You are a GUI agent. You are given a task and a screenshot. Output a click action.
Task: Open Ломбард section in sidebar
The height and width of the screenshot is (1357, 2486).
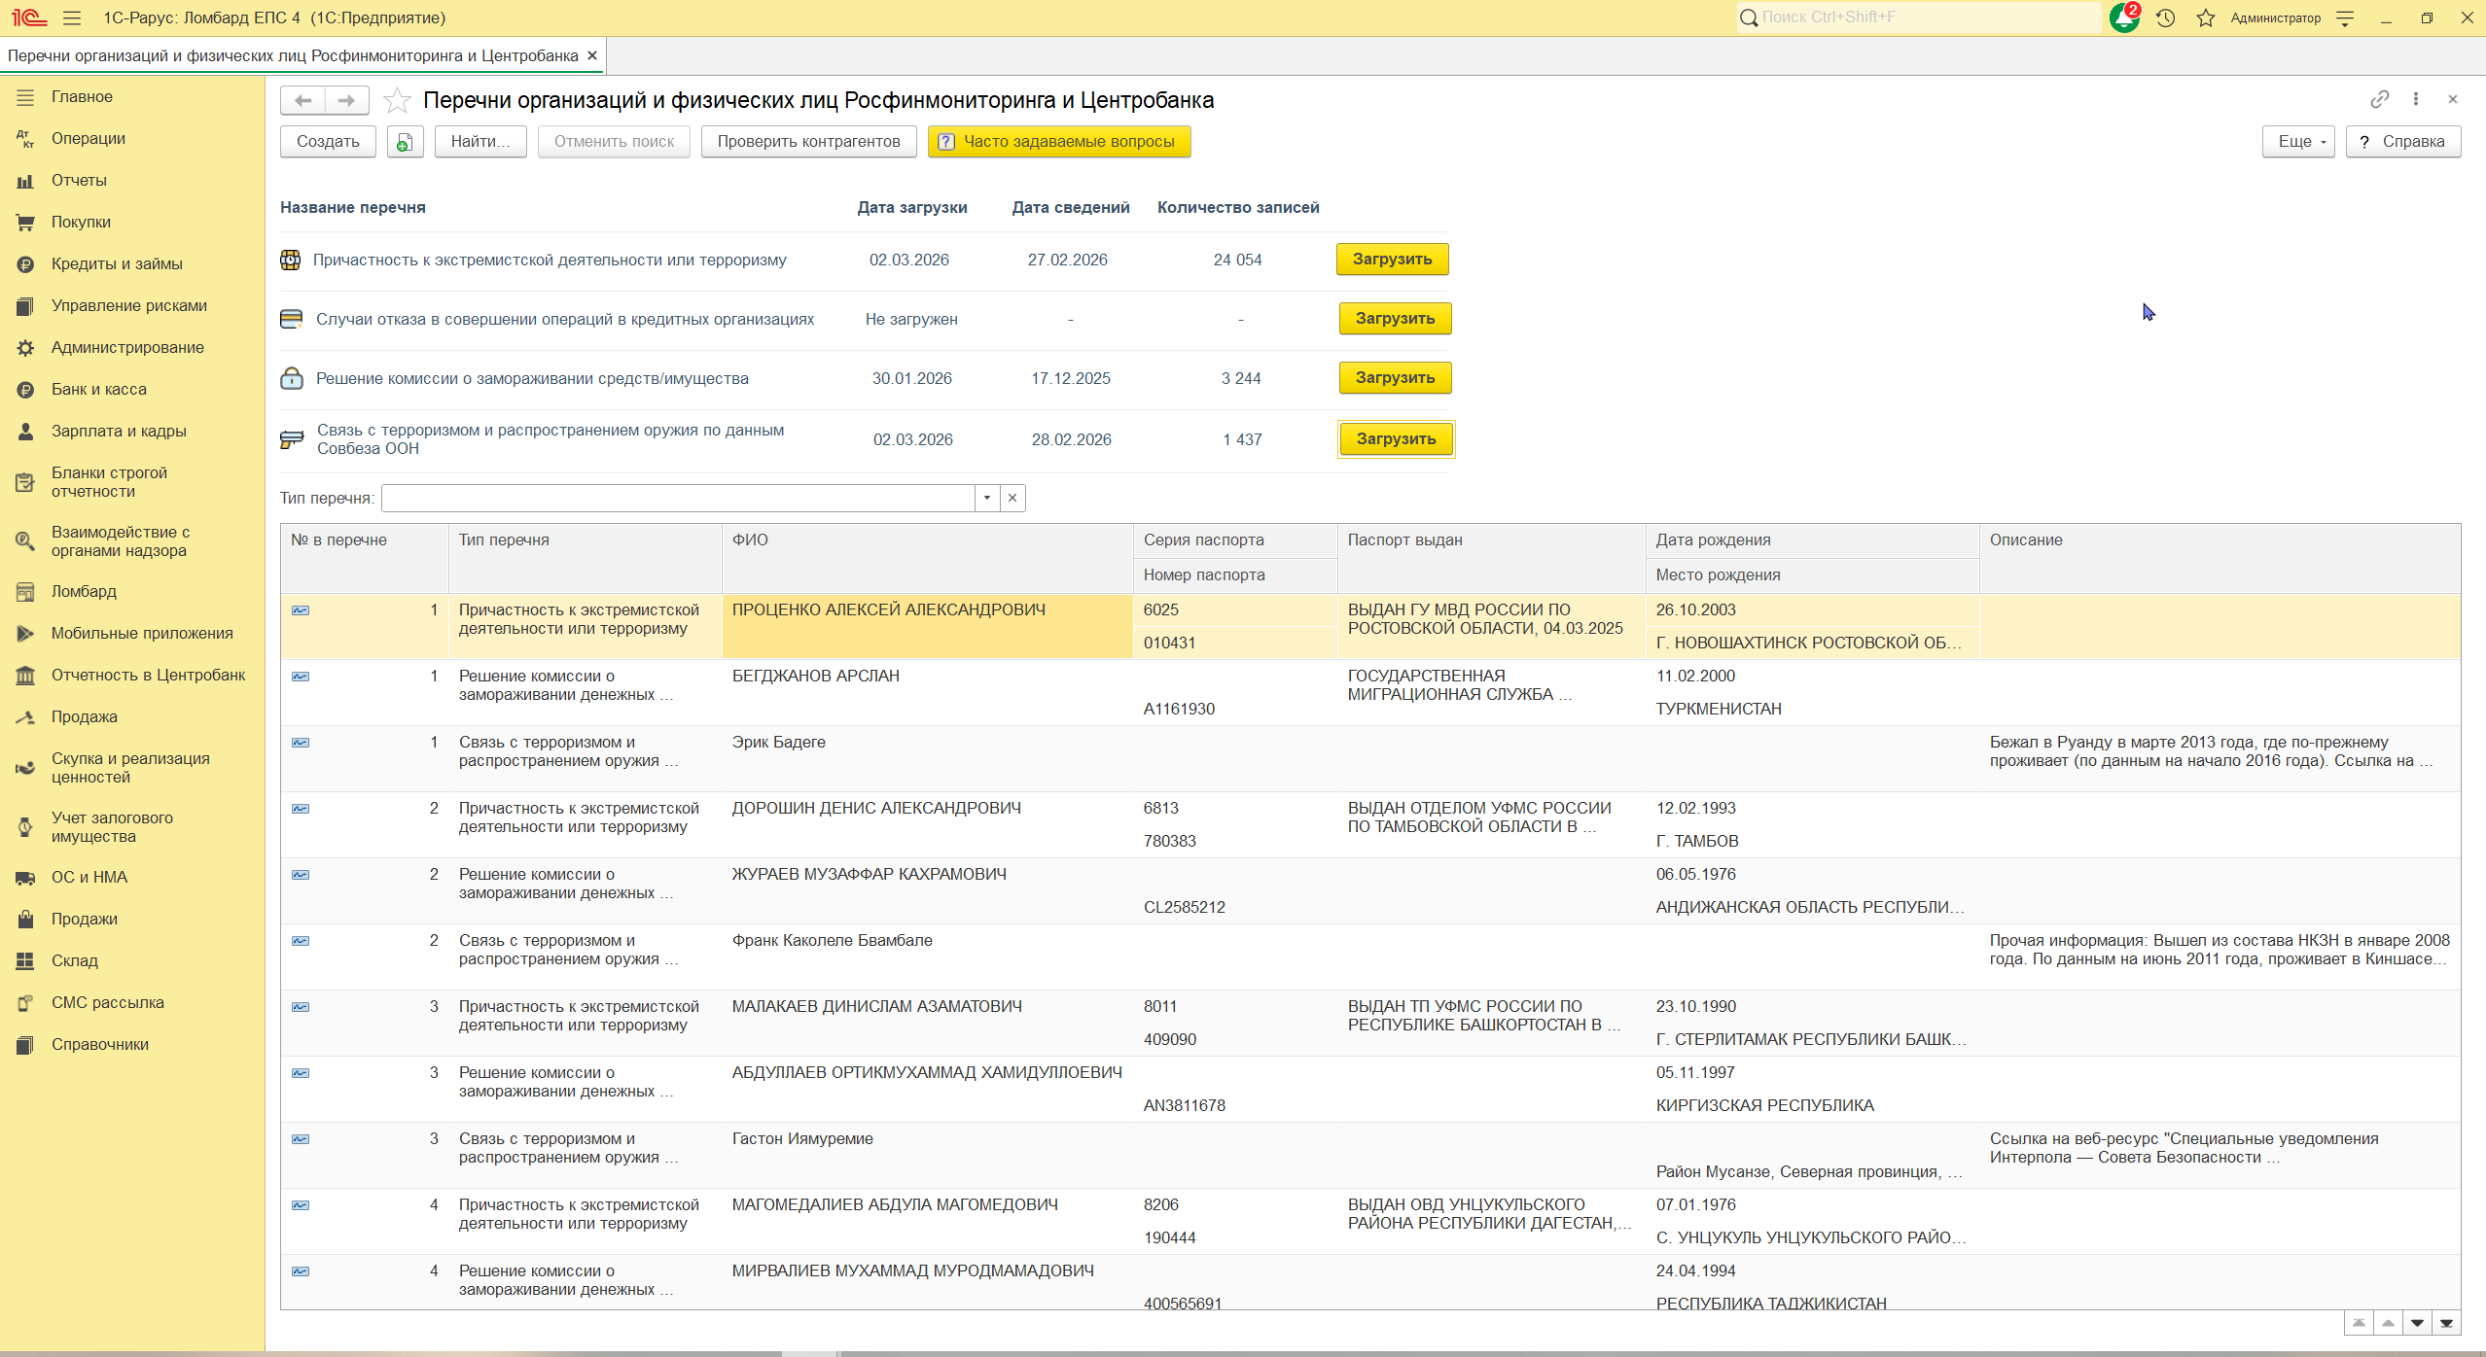(x=84, y=591)
